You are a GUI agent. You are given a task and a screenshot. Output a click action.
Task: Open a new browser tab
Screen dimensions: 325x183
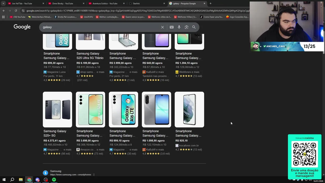[210, 4]
